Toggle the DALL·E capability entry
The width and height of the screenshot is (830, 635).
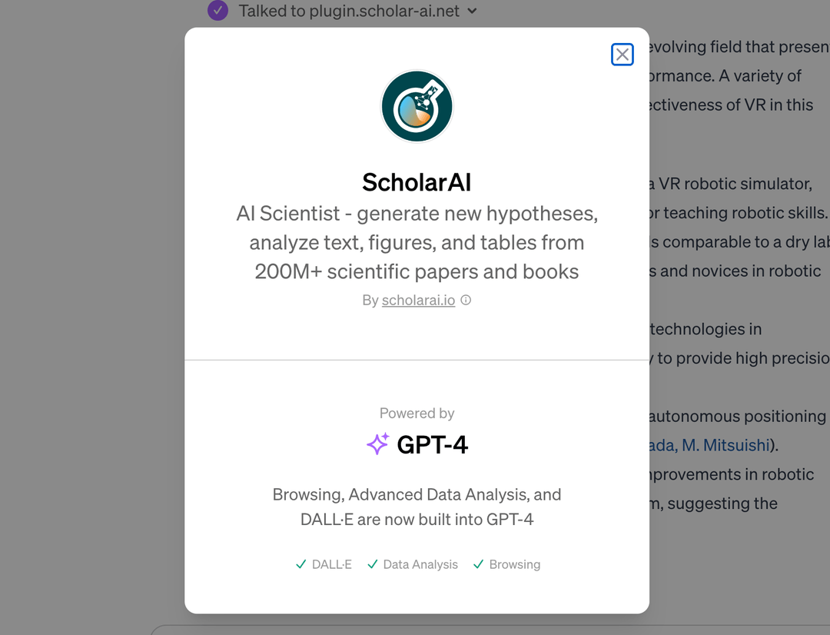(324, 564)
